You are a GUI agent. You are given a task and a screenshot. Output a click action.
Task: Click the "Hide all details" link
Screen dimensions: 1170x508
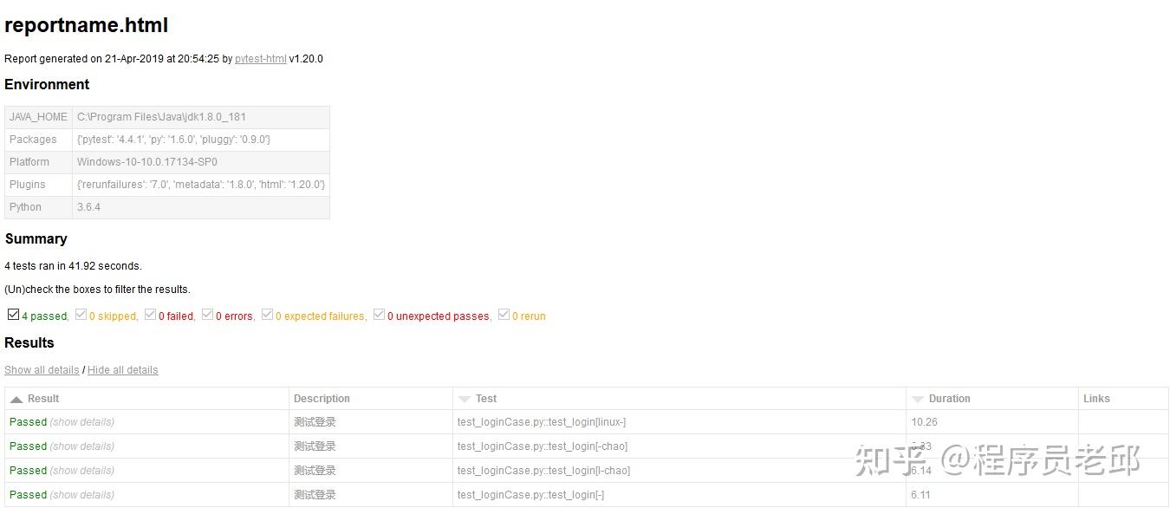[123, 370]
